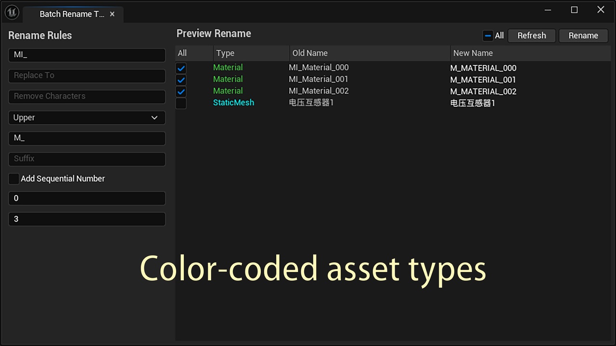This screenshot has width=616, height=346.
Task: Click the Remove Characters input field
Action: pos(87,96)
